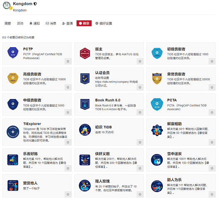Star the 乐善好施 badge as favorite
The height and width of the screenshot is (207, 220).
tap(68, 168)
